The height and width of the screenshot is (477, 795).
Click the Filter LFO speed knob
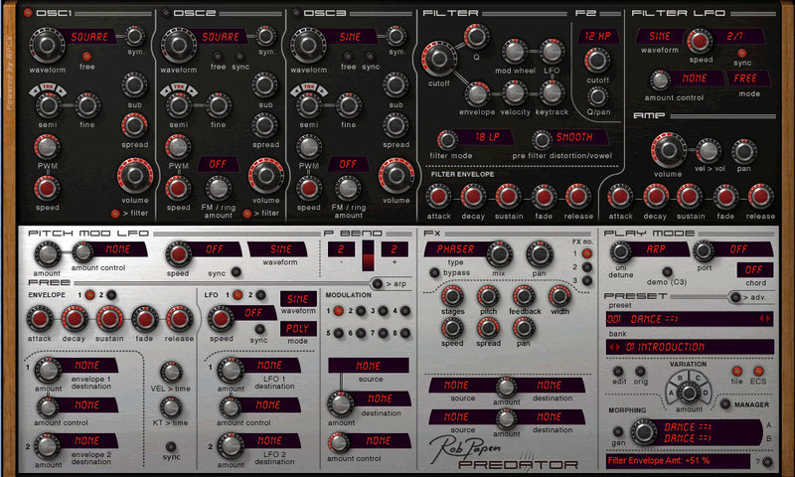(700, 42)
